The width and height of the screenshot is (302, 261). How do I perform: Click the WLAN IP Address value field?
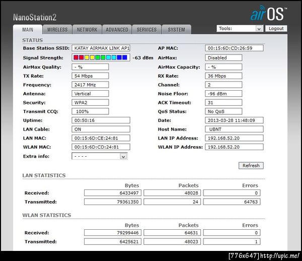pos(234,147)
